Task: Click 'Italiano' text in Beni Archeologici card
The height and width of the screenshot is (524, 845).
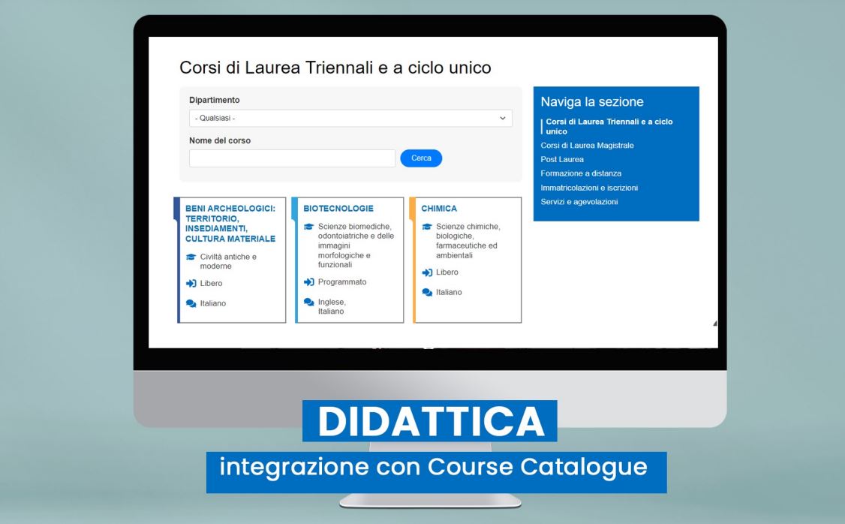Action: click(213, 303)
